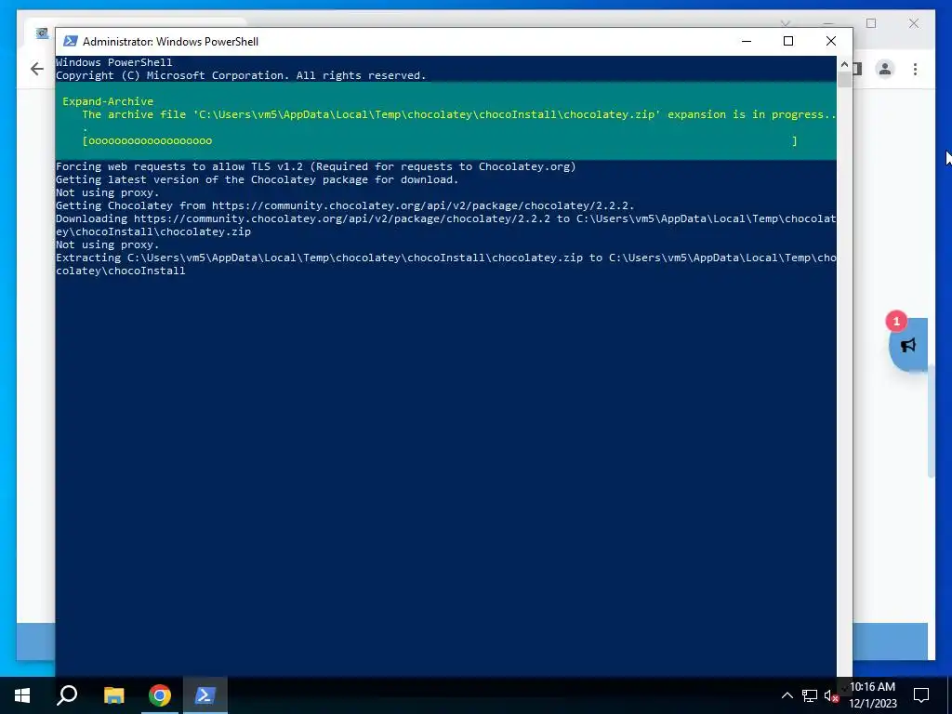Open the network status tray icon

810,695
